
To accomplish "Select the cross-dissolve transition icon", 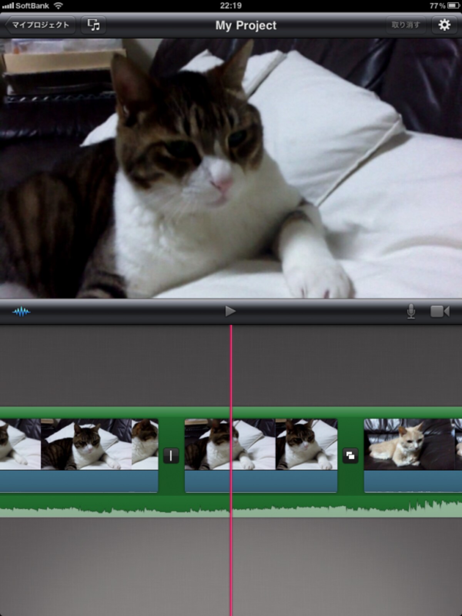I will tap(350, 456).
